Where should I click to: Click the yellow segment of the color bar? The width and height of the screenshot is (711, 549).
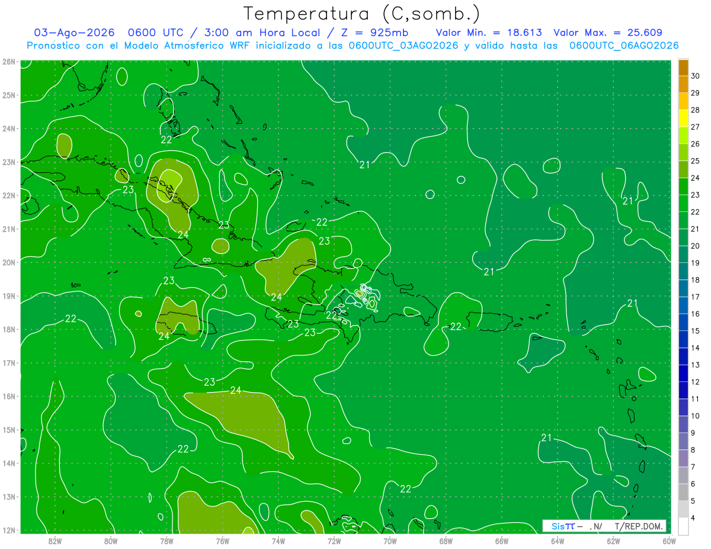[683, 118]
